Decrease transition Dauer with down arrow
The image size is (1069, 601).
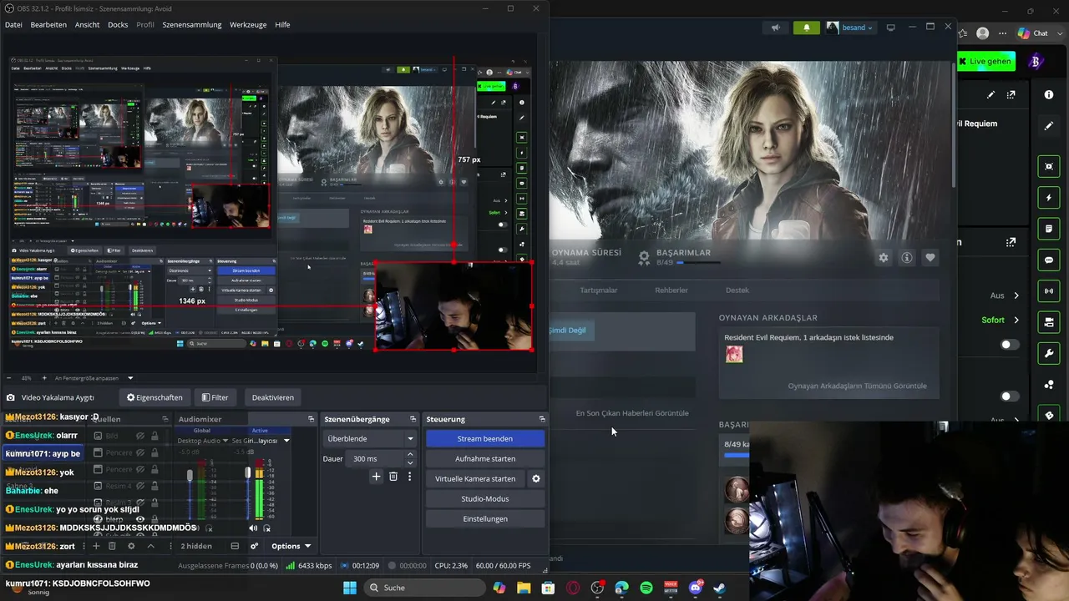click(410, 462)
